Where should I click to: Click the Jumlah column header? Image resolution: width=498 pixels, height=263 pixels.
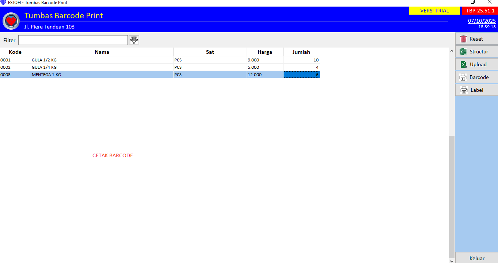click(301, 52)
